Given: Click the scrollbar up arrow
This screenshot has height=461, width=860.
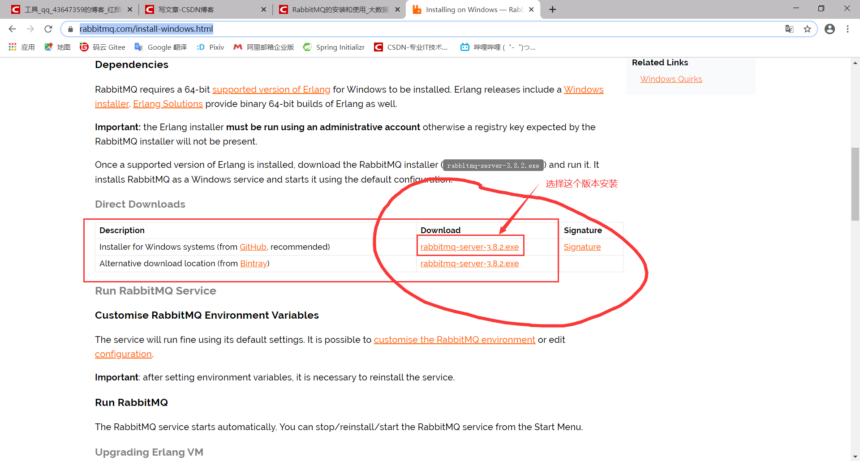Looking at the screenshot, I should coord(855,63).
